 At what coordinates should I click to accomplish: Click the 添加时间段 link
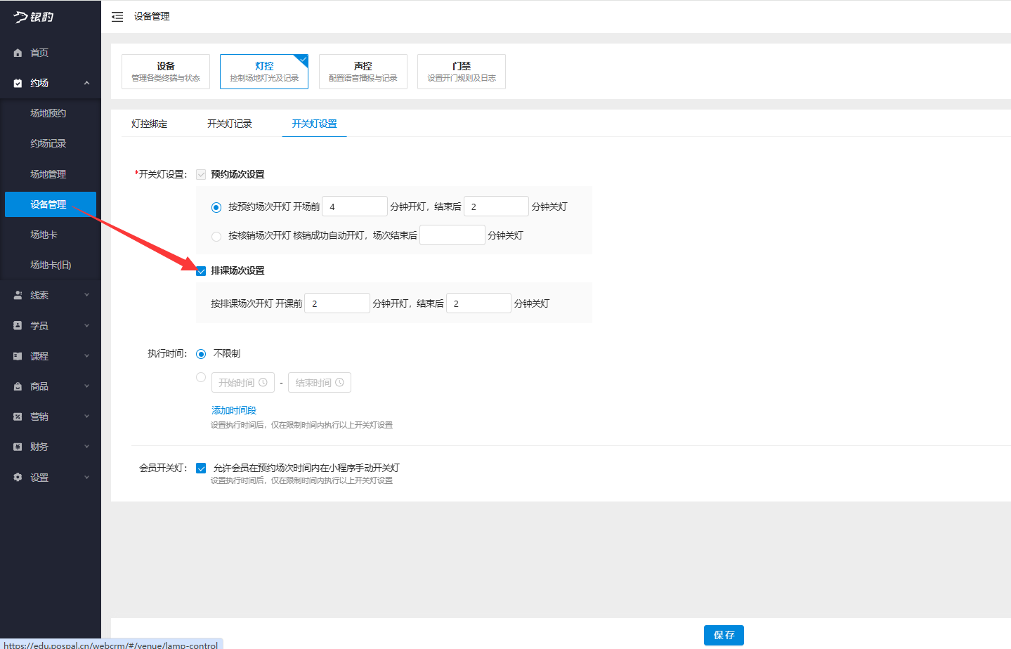[234, 410]
